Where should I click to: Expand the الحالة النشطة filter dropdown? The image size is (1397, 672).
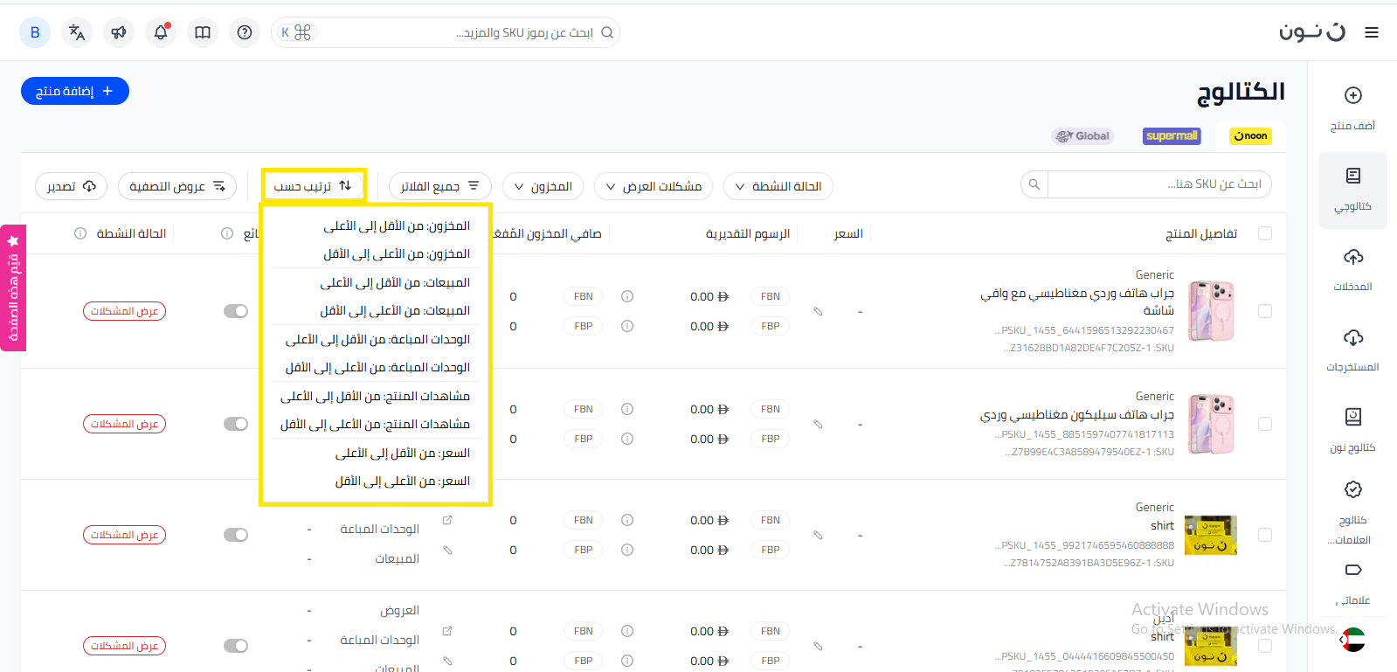click(x=778, y=186)
